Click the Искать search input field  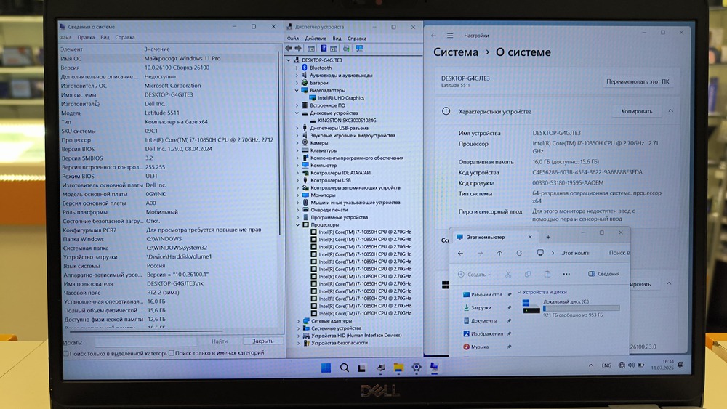(145, 342)
